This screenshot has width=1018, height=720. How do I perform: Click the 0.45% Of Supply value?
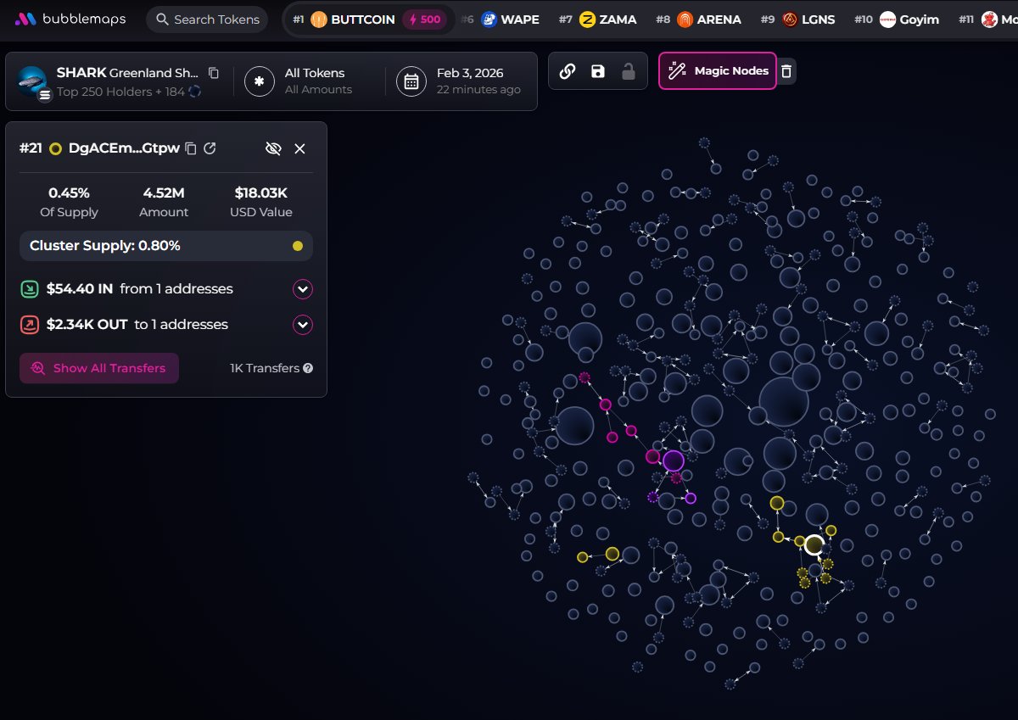pyautogui.click(x=70, y=193)
